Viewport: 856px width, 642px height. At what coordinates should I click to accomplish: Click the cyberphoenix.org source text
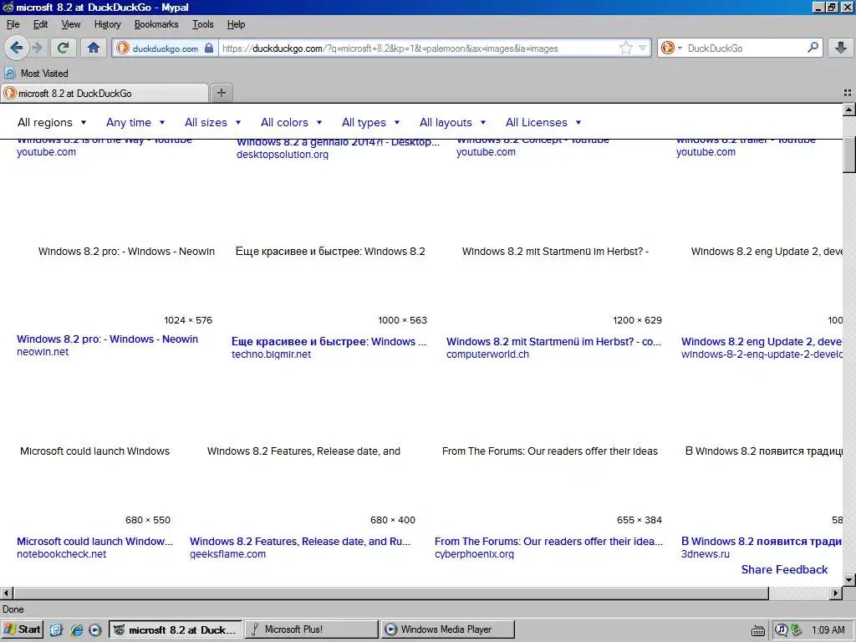pos(474,554)
